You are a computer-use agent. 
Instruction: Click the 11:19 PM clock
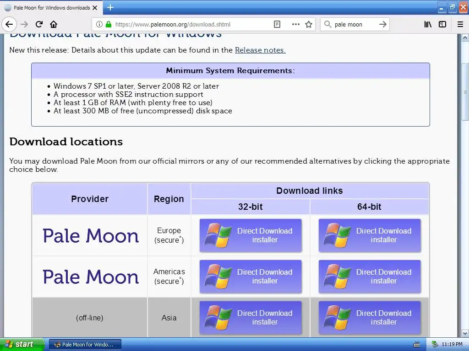(452, 345)
